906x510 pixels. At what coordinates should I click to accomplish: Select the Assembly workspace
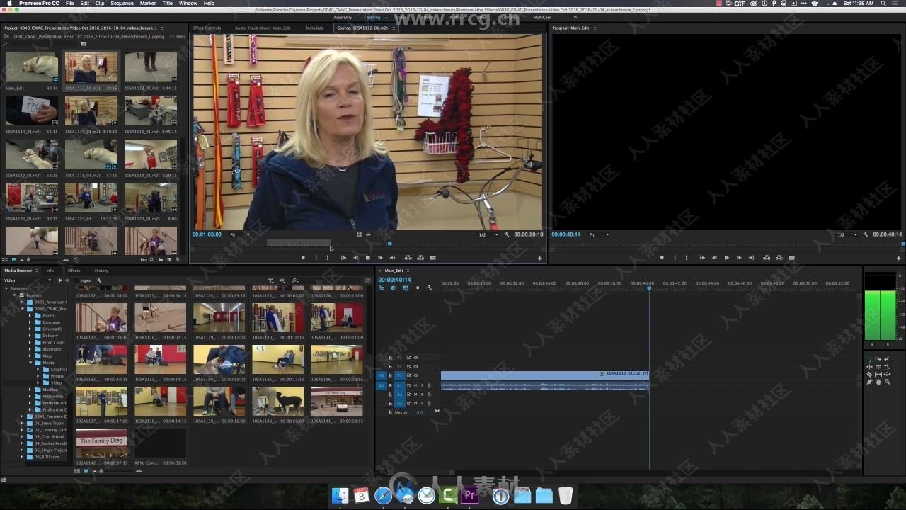pos(342,17)
